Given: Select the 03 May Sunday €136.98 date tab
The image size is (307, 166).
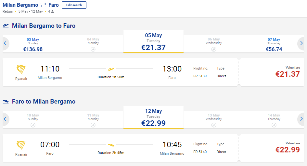Looking at the screenshot, I should (33, 44).
